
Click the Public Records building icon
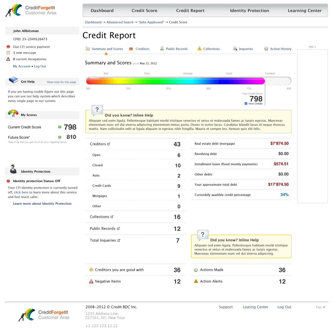point(162,49)
